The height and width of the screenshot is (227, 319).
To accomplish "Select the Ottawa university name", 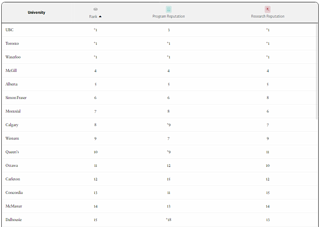I will click(11, 165).
